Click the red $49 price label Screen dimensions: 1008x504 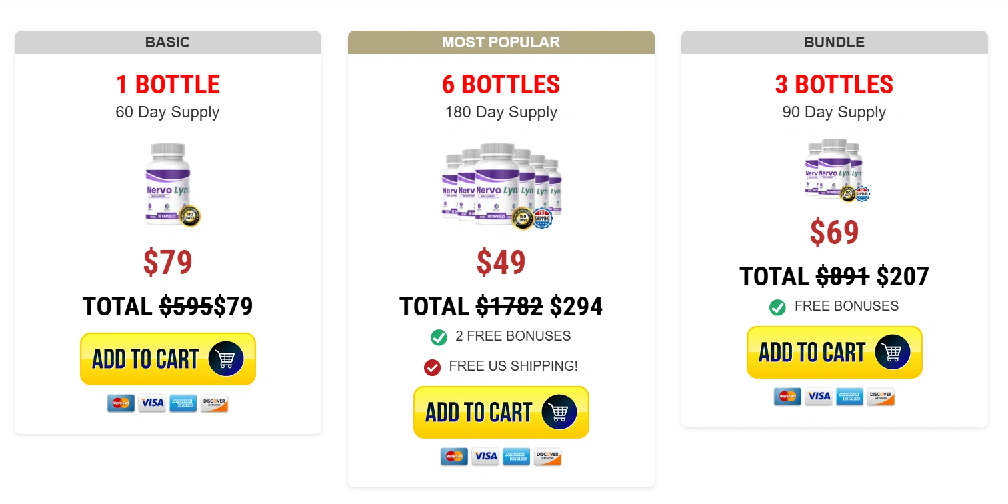[501, 262]
